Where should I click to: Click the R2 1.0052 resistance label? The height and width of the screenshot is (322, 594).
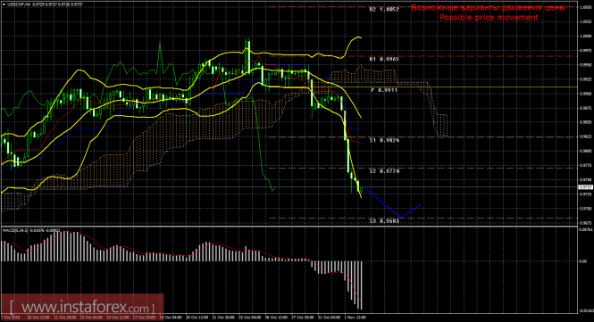pos(384,10)
